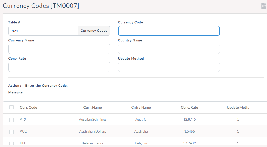The height and width of the screenshot is (147, 267).
Task: Click the Country Name input box
Action: pyautogui.click(x=169, y=49)
